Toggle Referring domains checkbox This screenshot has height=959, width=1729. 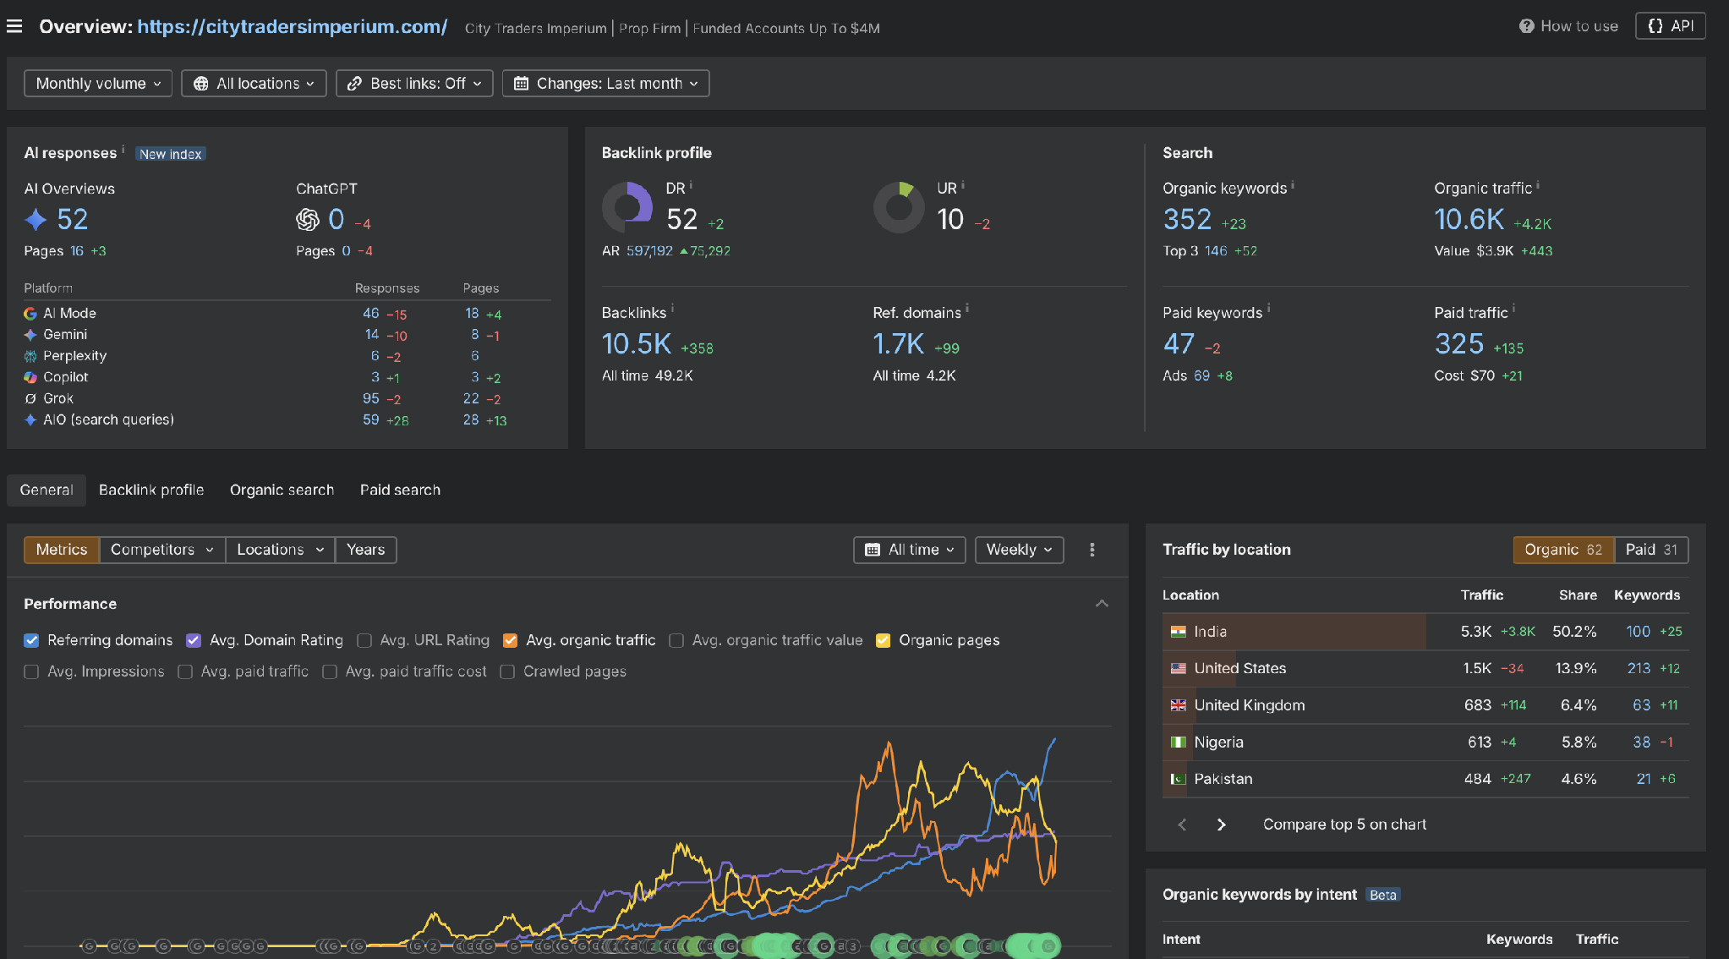point(31,640)
